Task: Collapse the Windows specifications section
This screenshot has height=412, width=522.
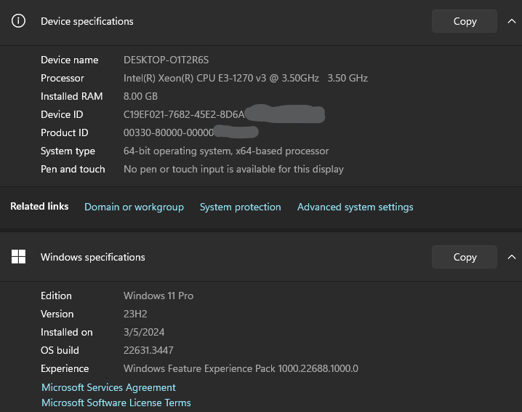Action: [x=511, y=257]
